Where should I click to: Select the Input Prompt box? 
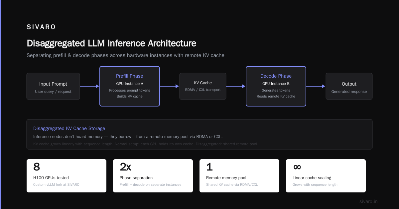tap(53, 86)
